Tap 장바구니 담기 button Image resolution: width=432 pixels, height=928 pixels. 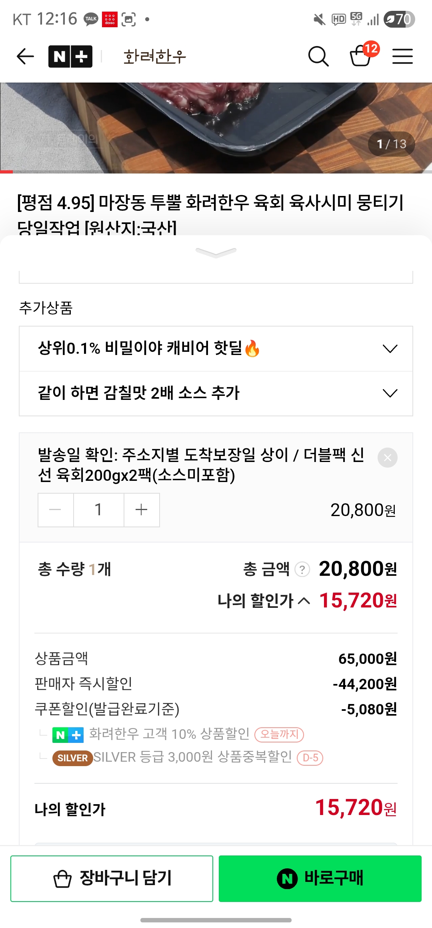click(112, 879)
